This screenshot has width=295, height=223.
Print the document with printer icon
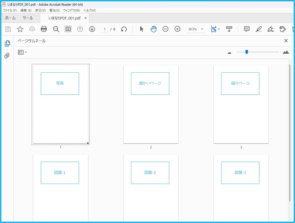tap(44, 29)
